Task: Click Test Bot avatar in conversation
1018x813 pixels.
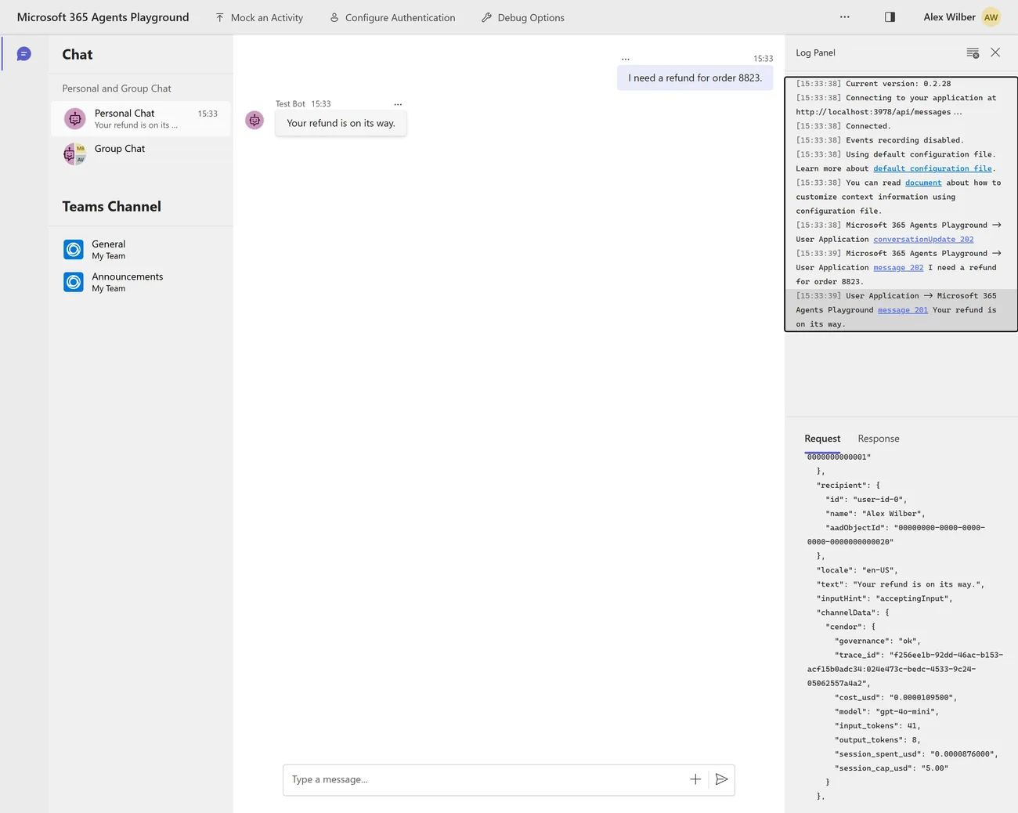Action: click(254, 120)
